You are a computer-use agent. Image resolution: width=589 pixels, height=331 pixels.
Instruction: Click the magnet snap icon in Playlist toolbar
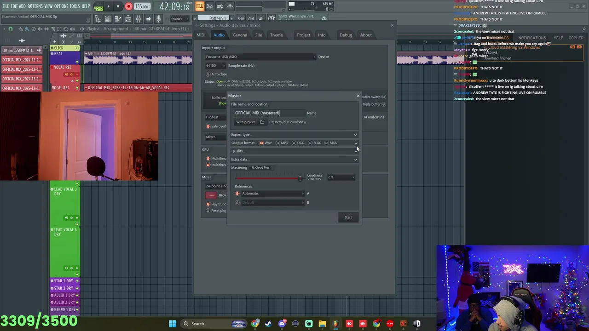(x=10, y=29)
